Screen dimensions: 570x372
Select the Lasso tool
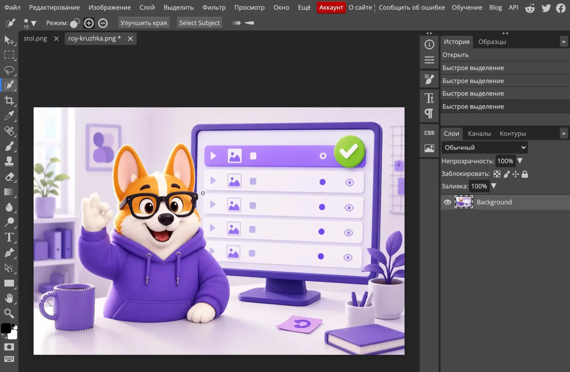(x=9, y=70)
